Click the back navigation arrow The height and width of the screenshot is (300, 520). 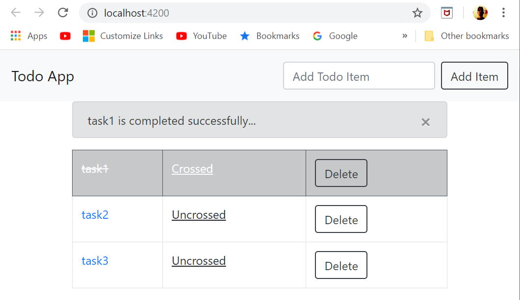click(x=16, y=13)
